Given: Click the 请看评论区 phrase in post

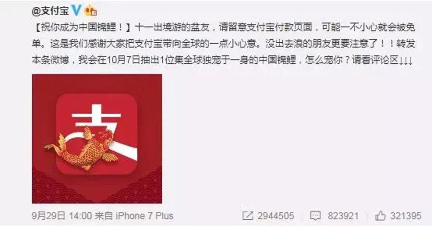Looking at the screenshot, I should point(375,60).
